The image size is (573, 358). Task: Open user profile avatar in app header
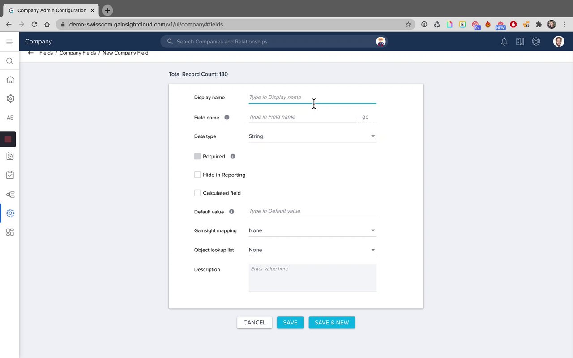click(x=558, y=42)
